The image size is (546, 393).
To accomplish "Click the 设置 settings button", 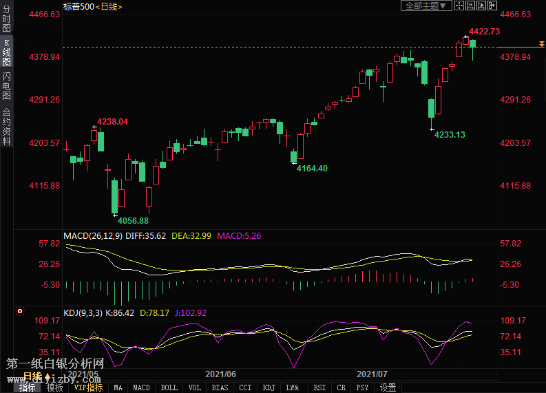I will tap(388, 387).
